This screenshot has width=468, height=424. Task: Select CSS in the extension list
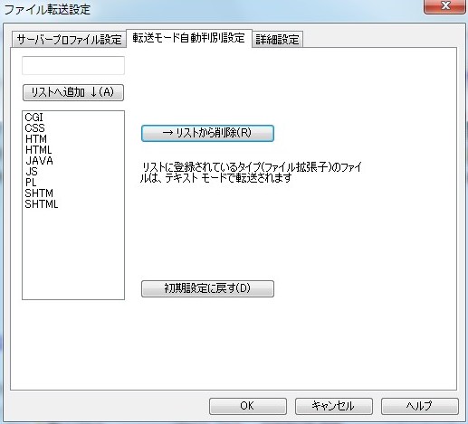point(34,128)
